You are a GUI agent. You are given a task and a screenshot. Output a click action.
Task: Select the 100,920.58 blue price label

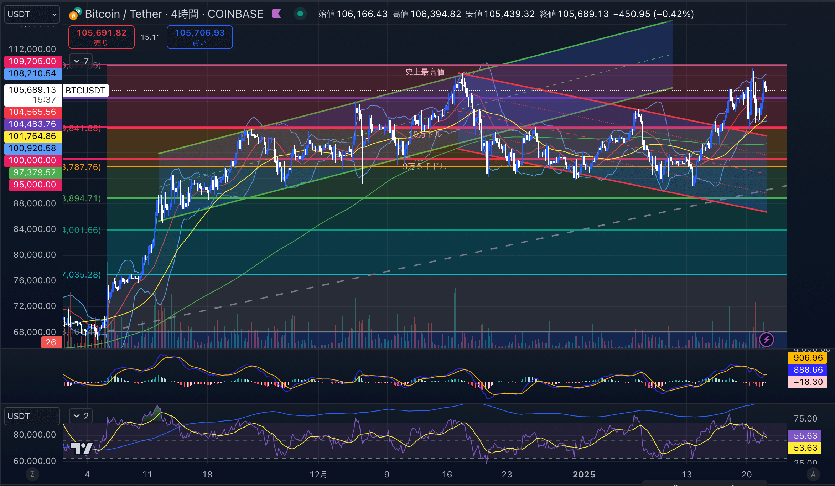[x=33, y=148]
